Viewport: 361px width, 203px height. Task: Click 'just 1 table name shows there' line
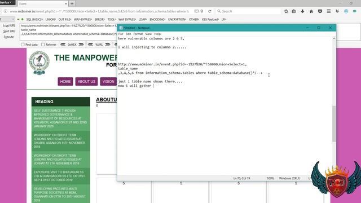[x=150, y=81]
